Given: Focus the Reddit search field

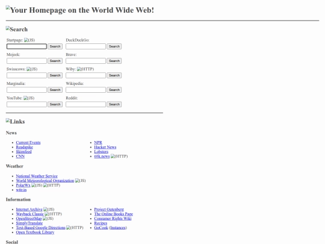Looking at the screenshot, I should pyautogui.click(x=85, y=104).
